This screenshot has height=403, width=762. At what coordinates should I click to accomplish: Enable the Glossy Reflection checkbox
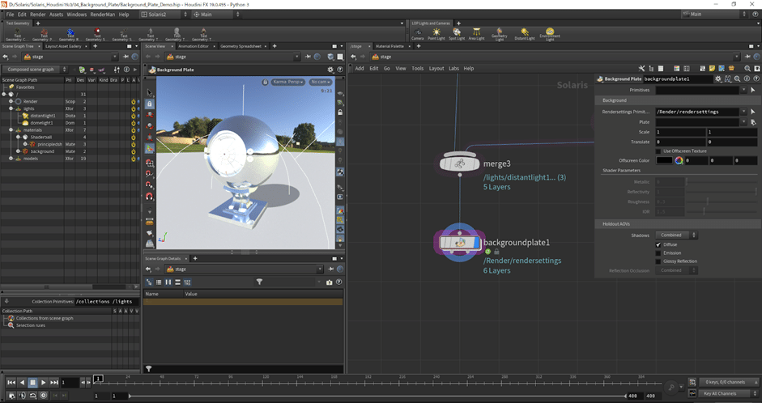[658, 261]
